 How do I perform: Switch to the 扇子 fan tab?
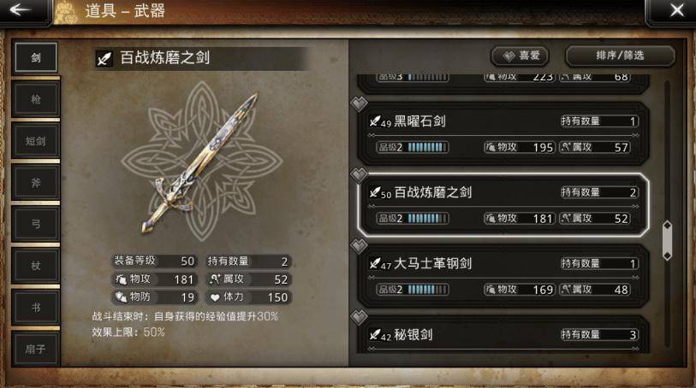(36, 349)
